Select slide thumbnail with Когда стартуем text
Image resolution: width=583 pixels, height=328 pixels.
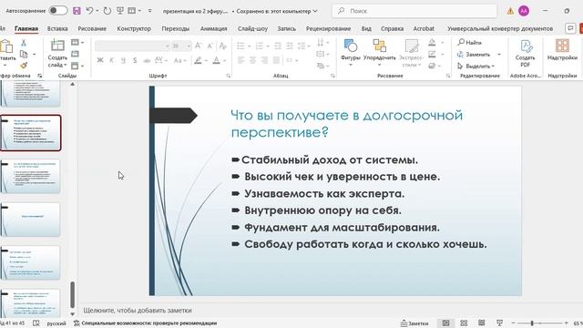(30, 220)
